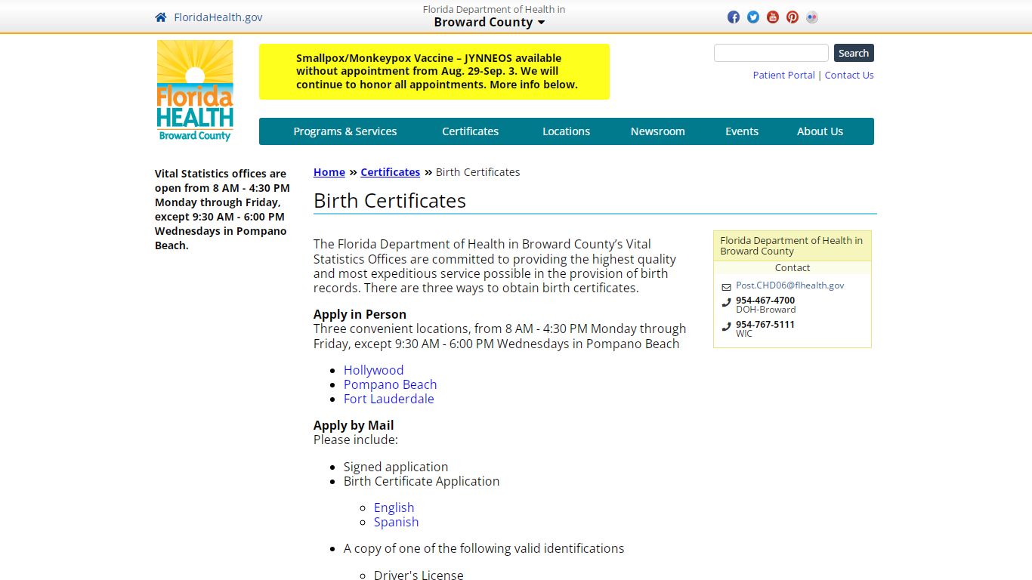Open the Hollywood location link
This screenshot has width=1032, height=580.
coord(373,370)
